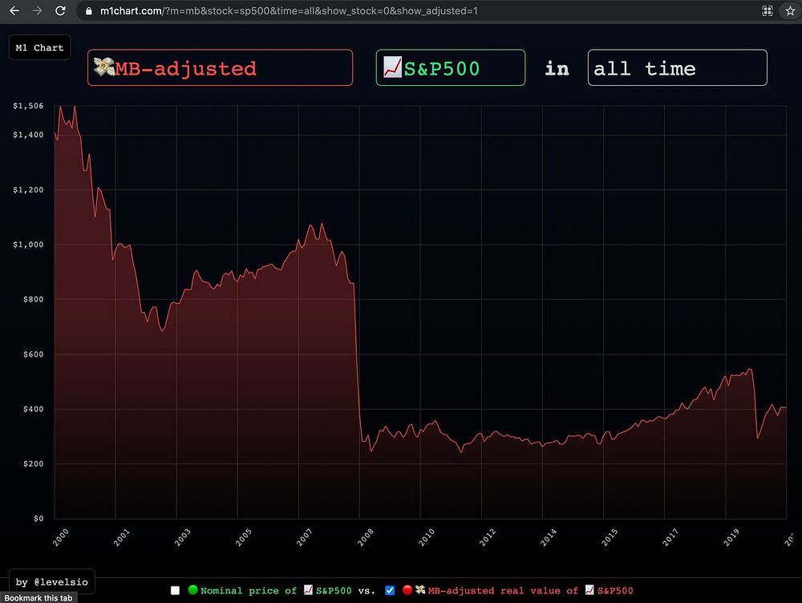Bookmark this page with the star icon
802x603 pixels.
(x=790, y=10)
